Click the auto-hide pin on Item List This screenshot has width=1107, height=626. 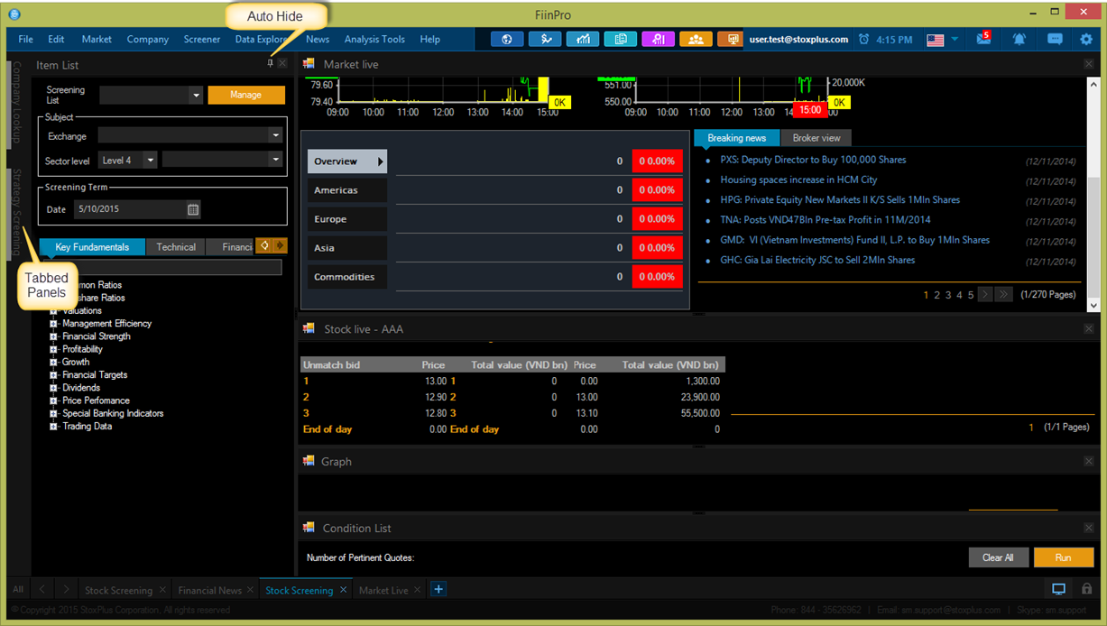tap(270, 64)
